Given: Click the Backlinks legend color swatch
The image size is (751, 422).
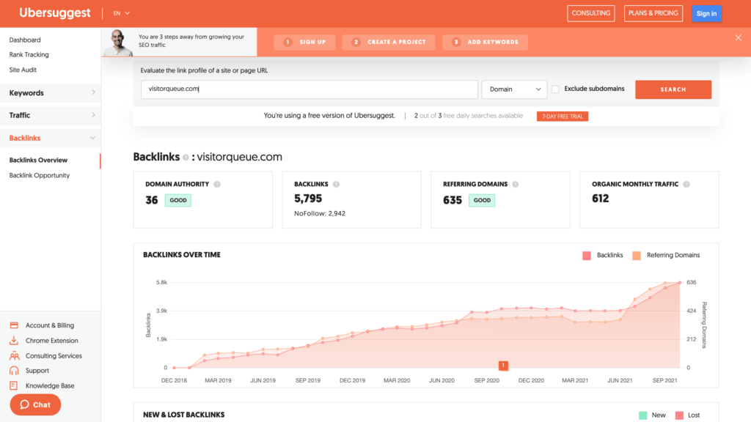Looking at the screenshot, I should pos(587,256).
